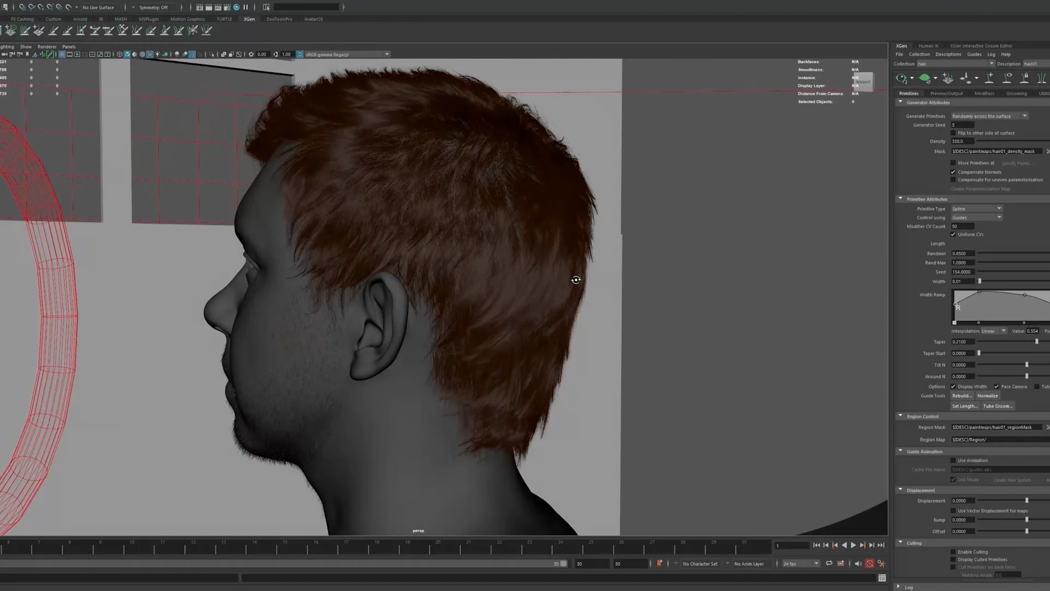
Task: Click the bookmark plus icon in range bar
Action: (660, 563)
